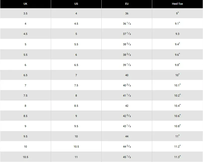Select the EU size 43 1/3 cell
This screenshot has width=203, height=162.
coord(127,126)
